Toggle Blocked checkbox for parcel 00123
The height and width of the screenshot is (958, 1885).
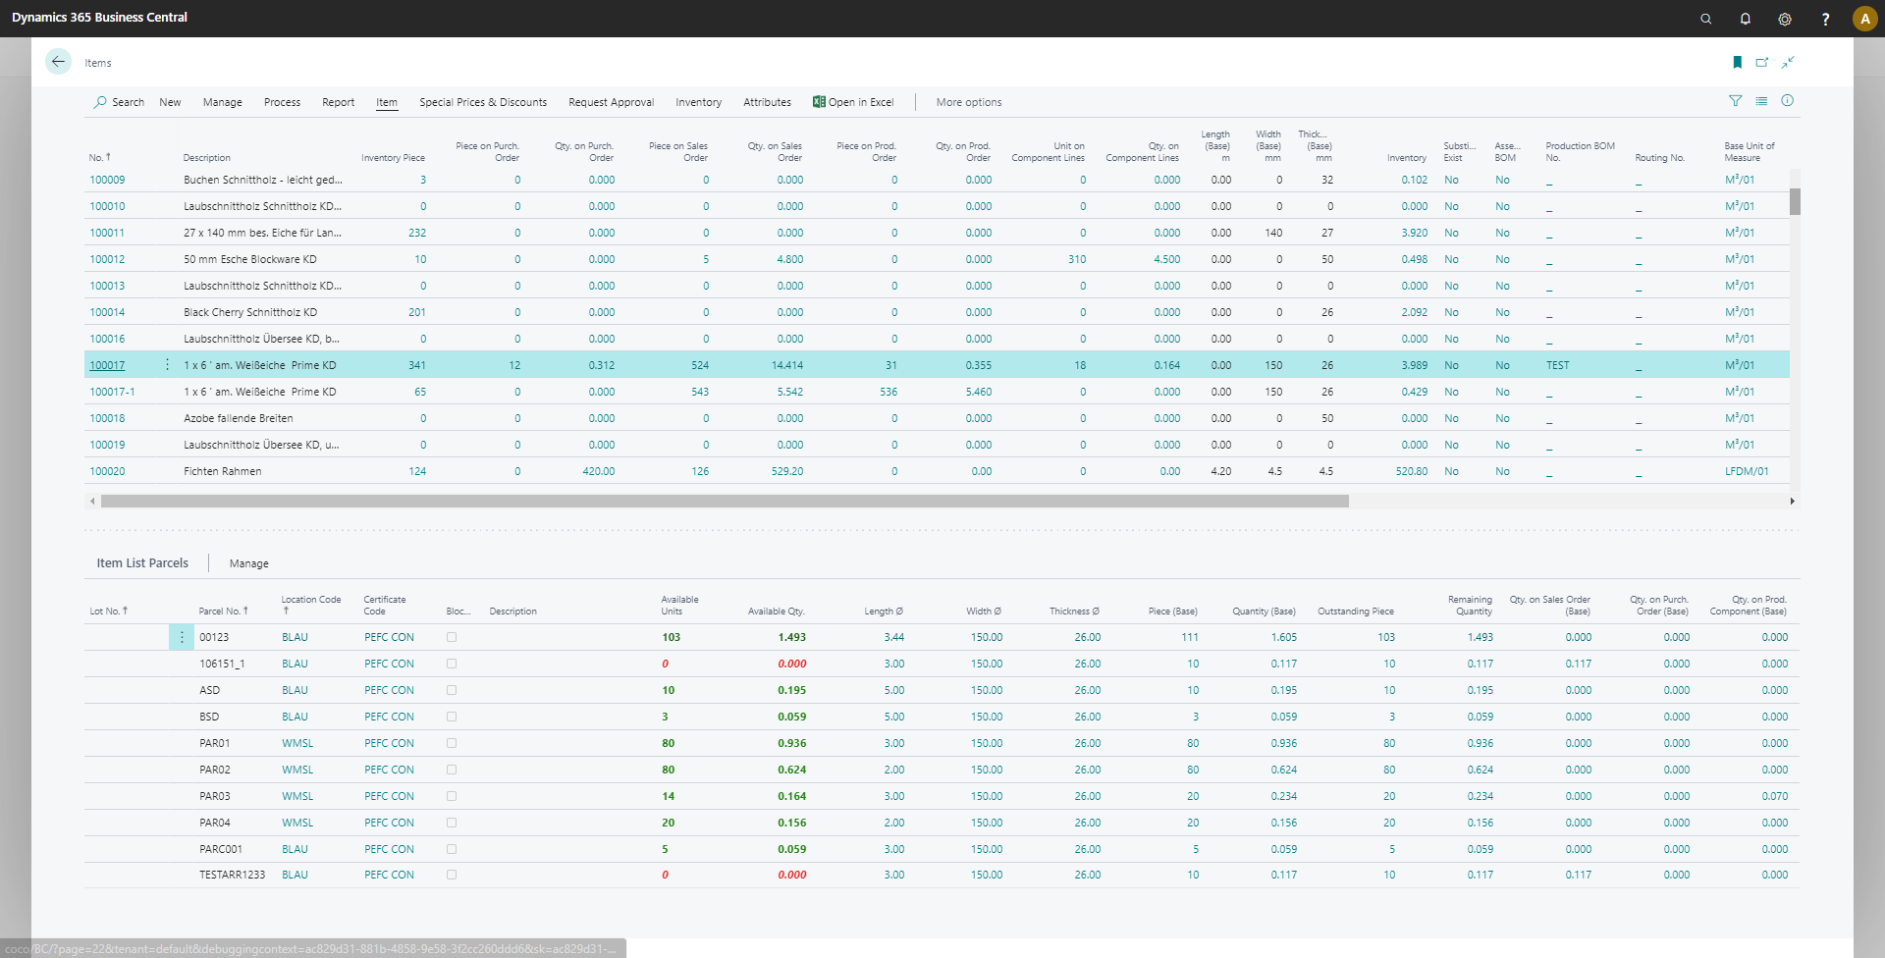pyautogui.click(x=452, y=637)
